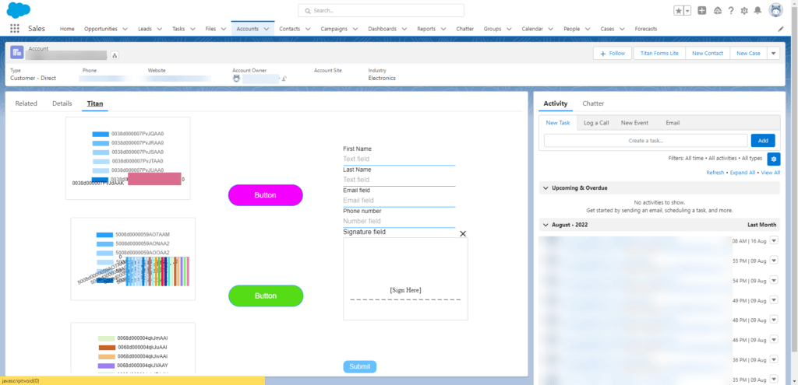Click the Refresh link
This screenshot has width=798, height=385.
tap(715, 173)
